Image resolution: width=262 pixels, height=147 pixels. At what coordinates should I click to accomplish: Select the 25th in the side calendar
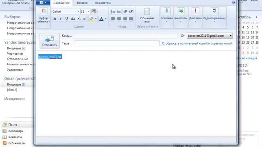point(243,42)
